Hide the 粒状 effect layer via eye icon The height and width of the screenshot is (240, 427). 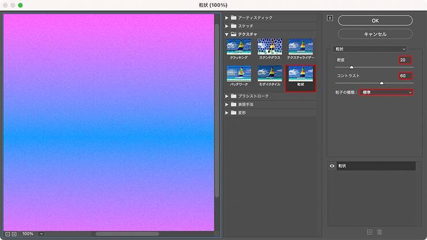332,166
